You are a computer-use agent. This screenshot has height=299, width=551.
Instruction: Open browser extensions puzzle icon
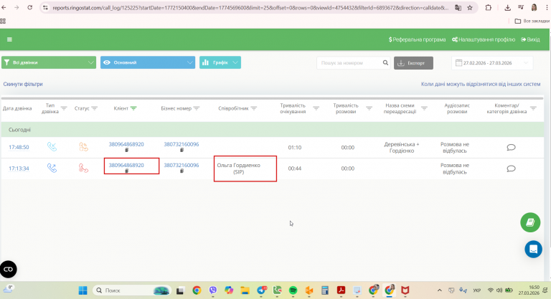point(488,7)
